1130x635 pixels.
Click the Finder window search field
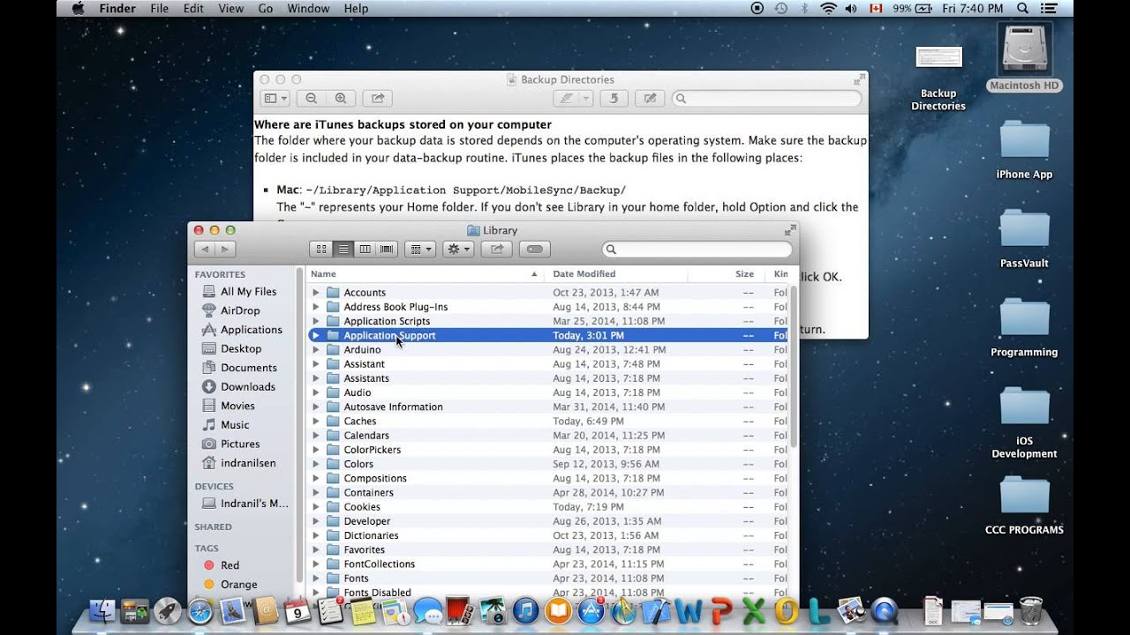click(697, 250)
